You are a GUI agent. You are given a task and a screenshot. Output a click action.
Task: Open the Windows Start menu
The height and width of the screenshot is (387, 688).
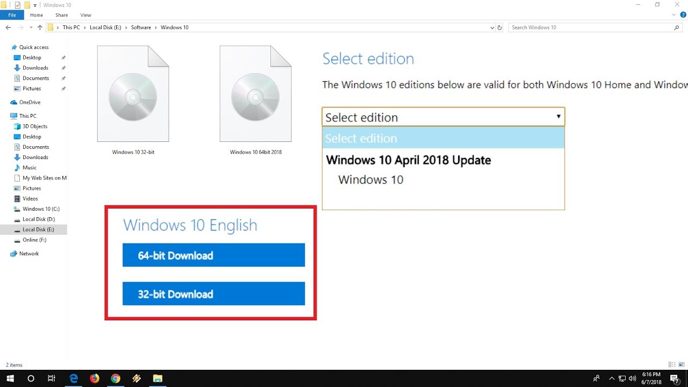pos(10,378)
